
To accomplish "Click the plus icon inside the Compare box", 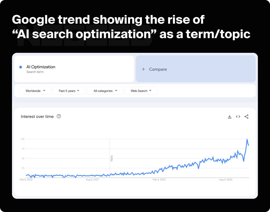I will [143, 69].
